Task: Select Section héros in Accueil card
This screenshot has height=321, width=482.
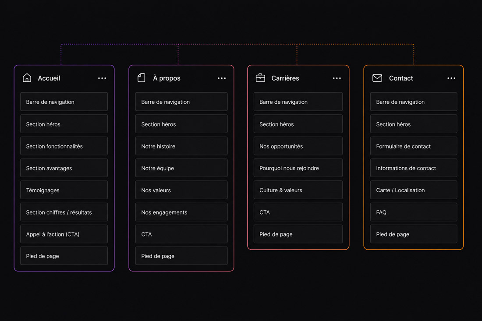Action: (64, 124)
